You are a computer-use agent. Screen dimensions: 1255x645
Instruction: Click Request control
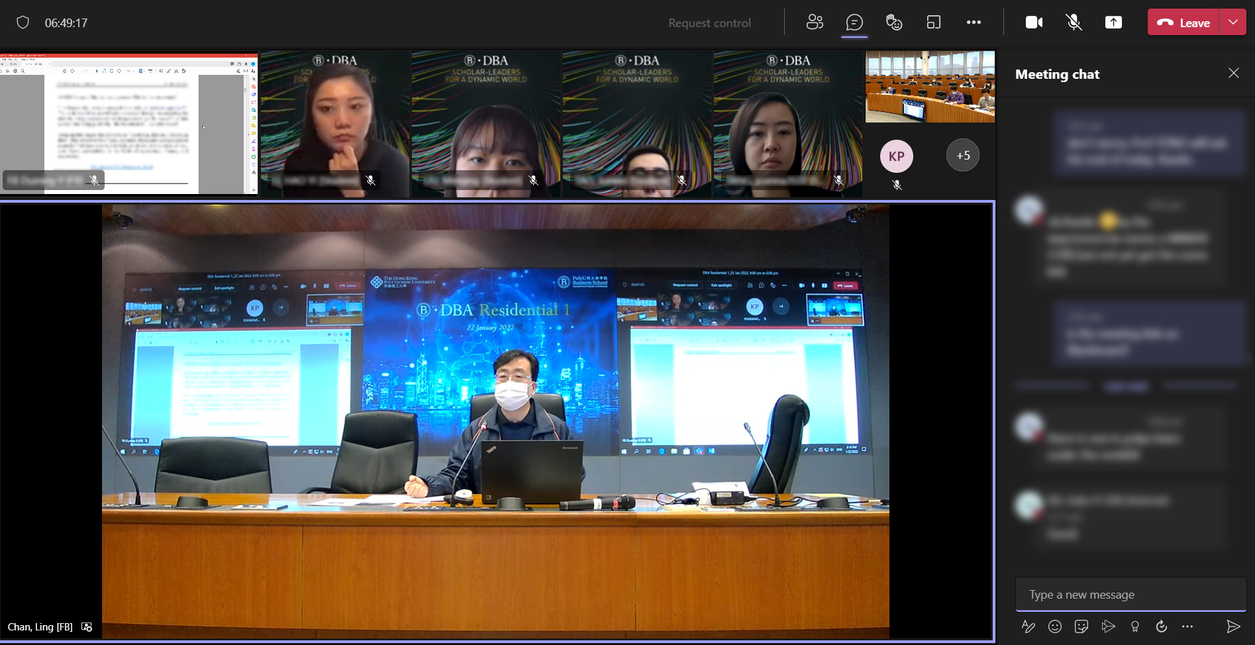(709, 22)
